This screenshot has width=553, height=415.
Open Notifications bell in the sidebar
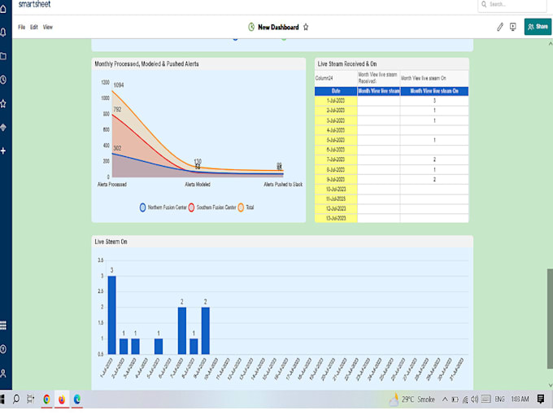[3, 33]
